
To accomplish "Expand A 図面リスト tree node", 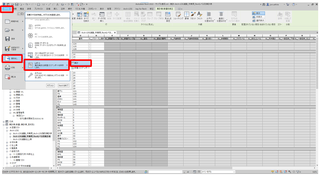I will click(7, 127).
